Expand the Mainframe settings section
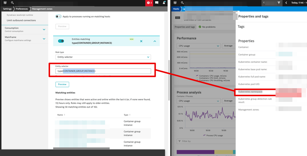The width and height of the screenshot is (307, 156). tap(44, 39)
